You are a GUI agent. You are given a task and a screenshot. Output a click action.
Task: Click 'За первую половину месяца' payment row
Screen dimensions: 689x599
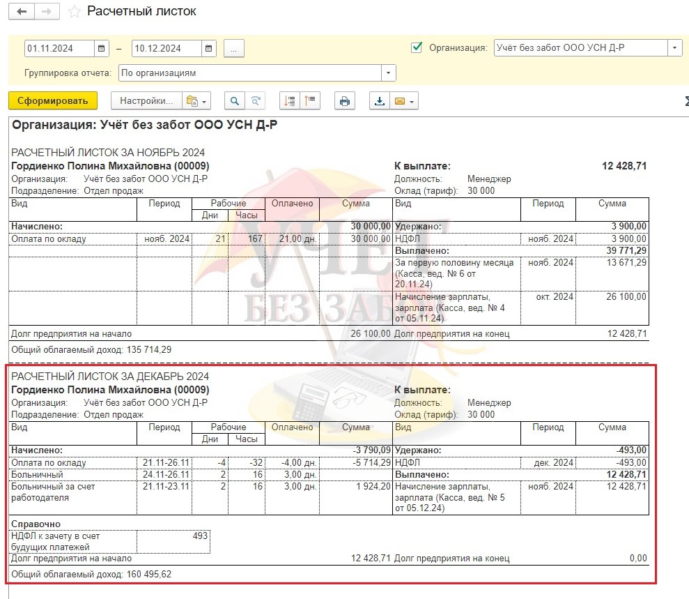[x=454, y=273]
